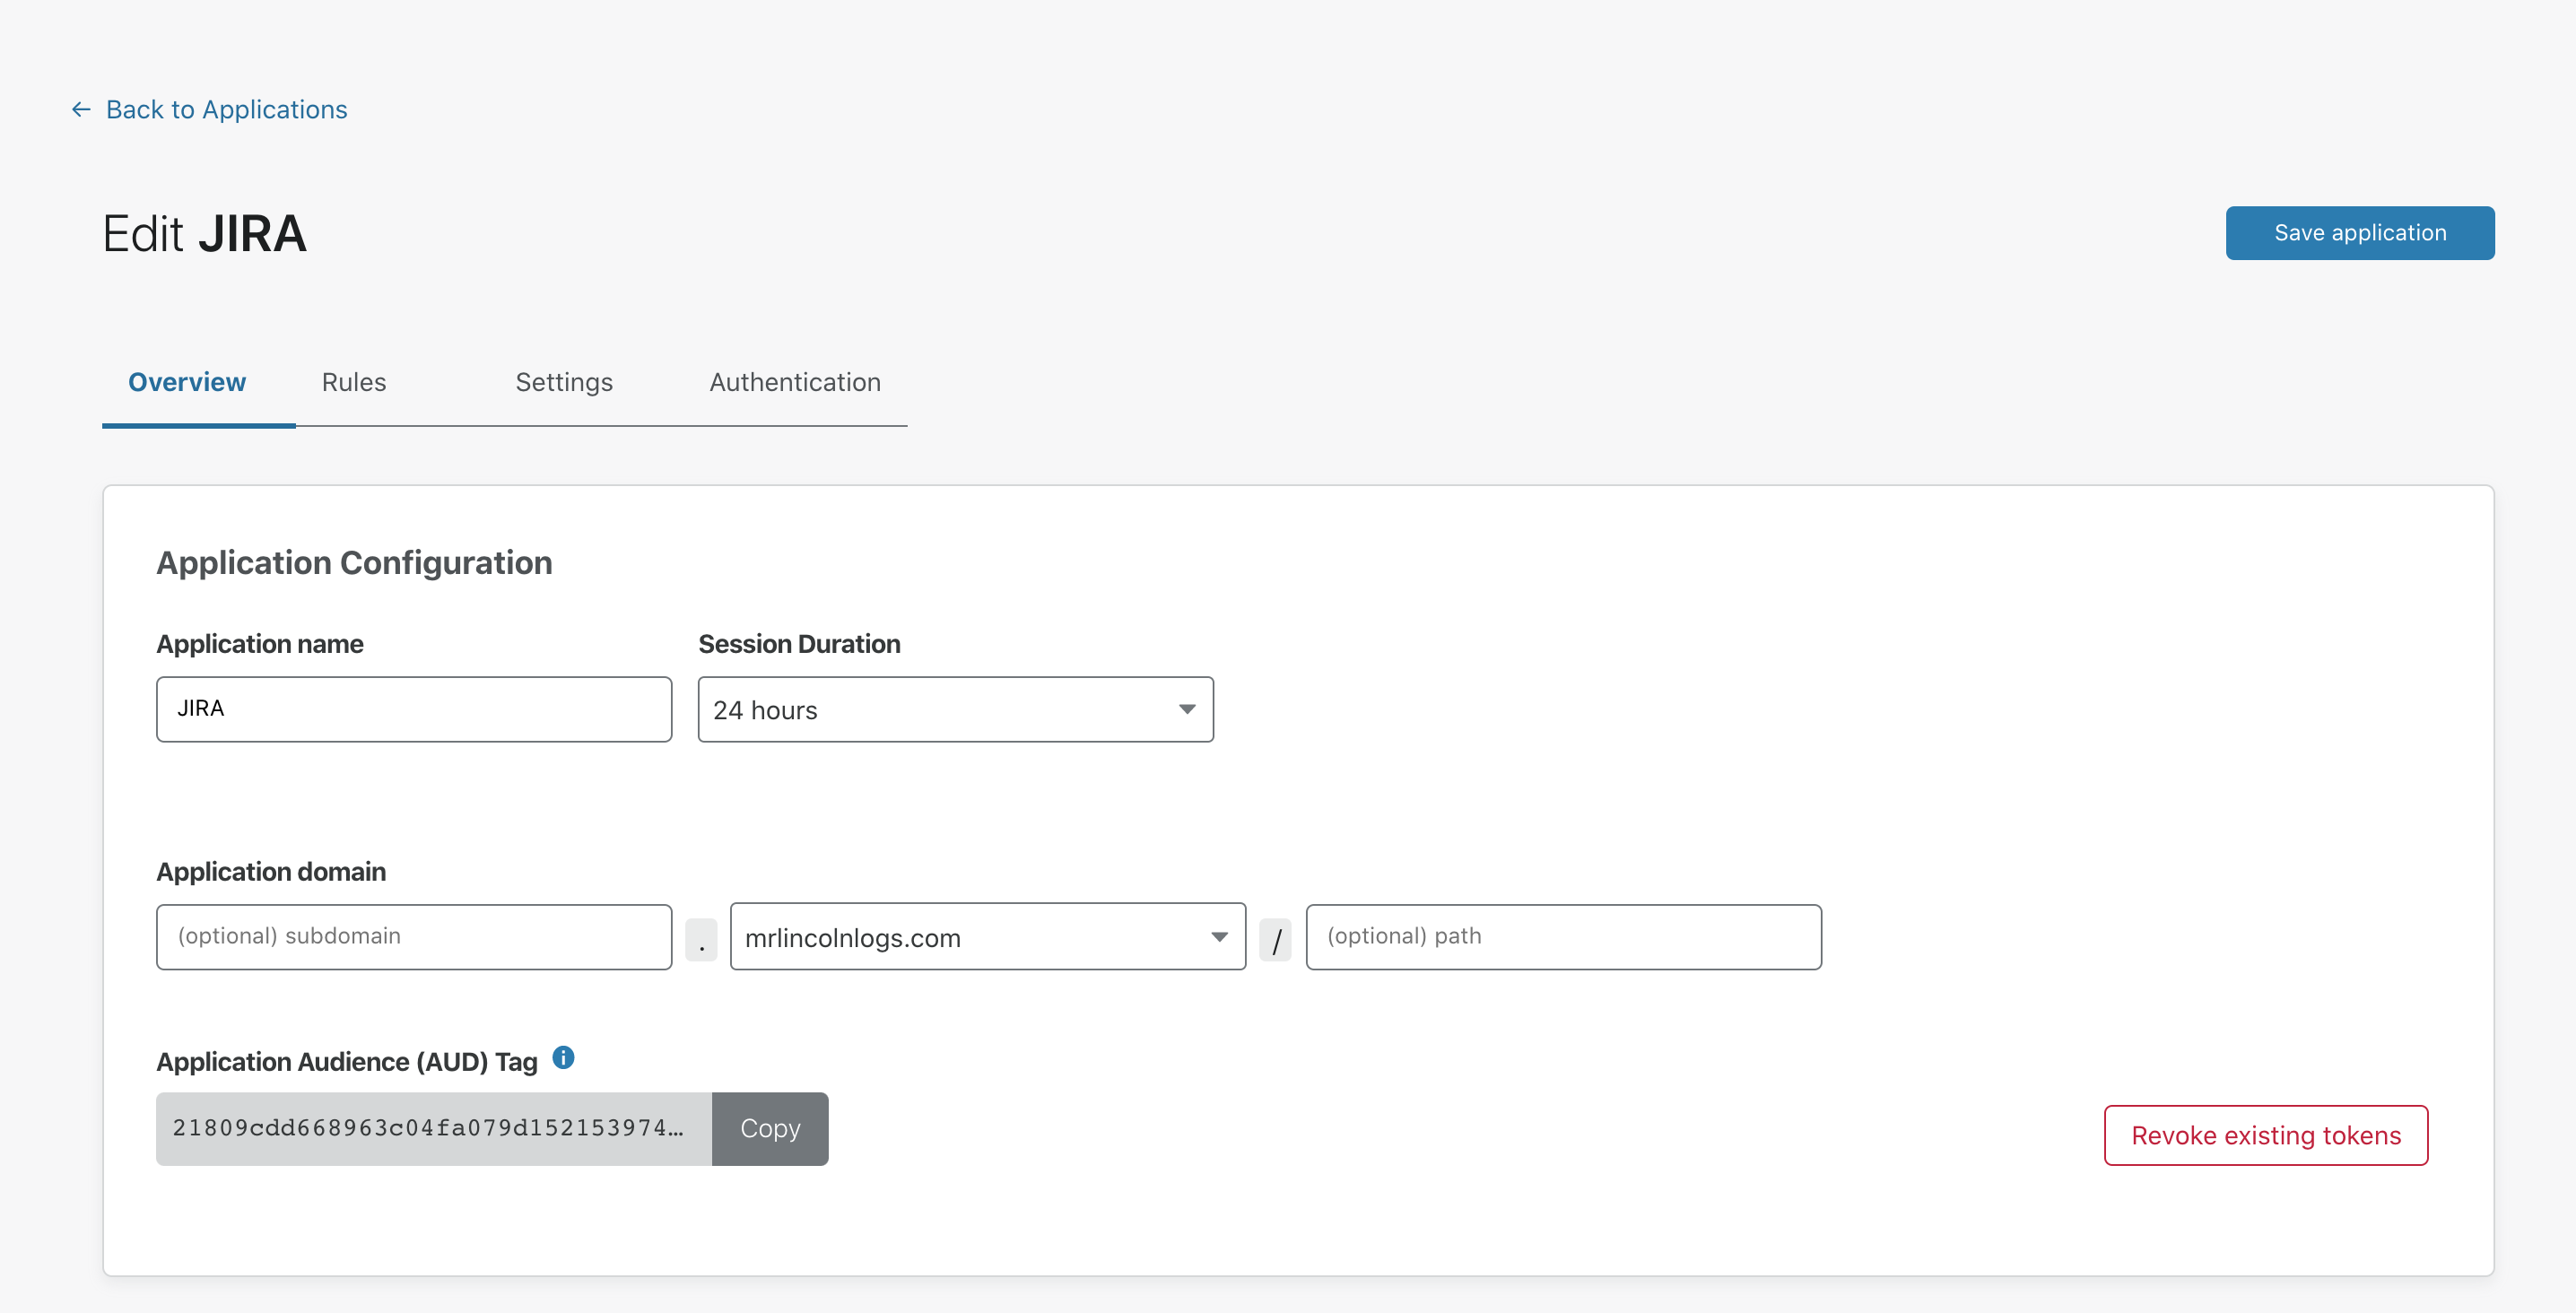The image size is (2576, 1313).
Task: Click the Session Duration dropdown arrow
Action: click(1186, 709)
